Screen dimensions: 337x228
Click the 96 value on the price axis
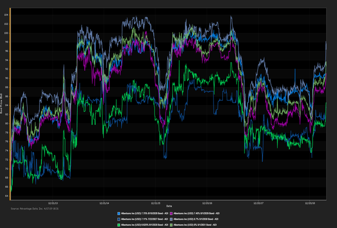7,51
